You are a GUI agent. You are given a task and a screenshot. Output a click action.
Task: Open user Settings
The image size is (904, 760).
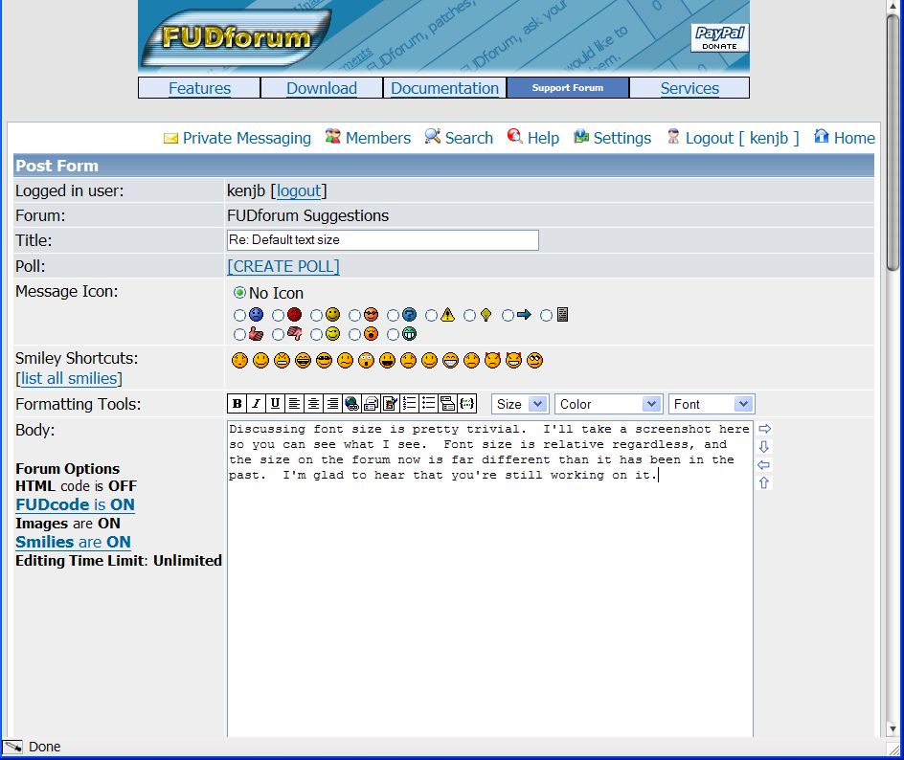612,138
